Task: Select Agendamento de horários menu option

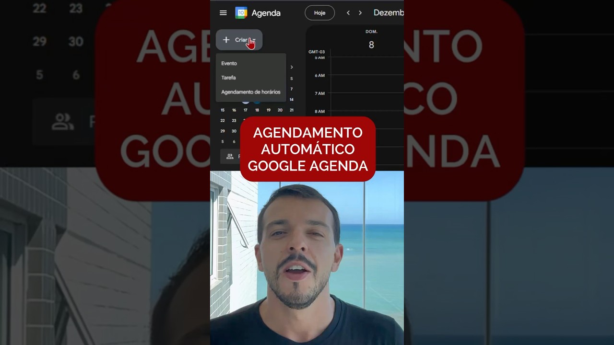Action: click(251, 92)
